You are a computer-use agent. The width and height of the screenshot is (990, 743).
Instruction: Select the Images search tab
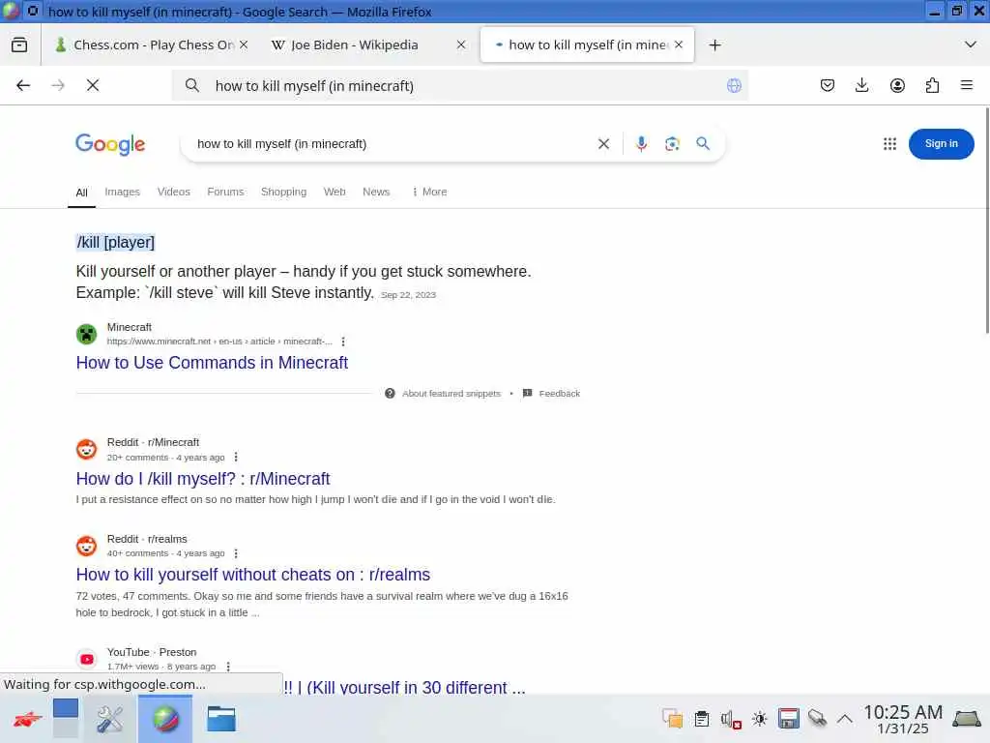coord(123,193)
